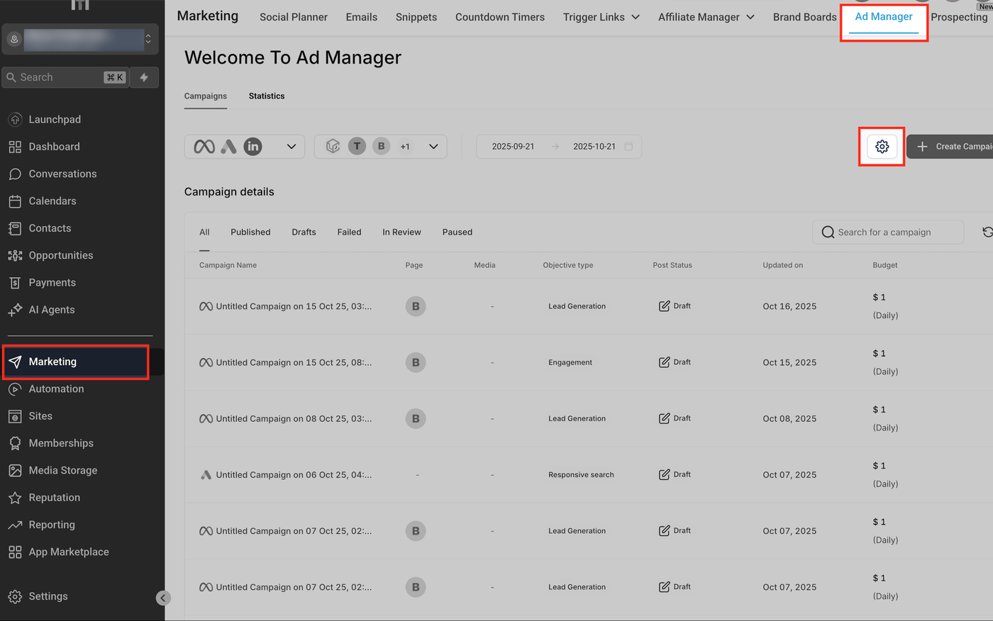Click the Draft status of Responsive search campaign
The image size is (993, 621).
[x=675, y=474]
